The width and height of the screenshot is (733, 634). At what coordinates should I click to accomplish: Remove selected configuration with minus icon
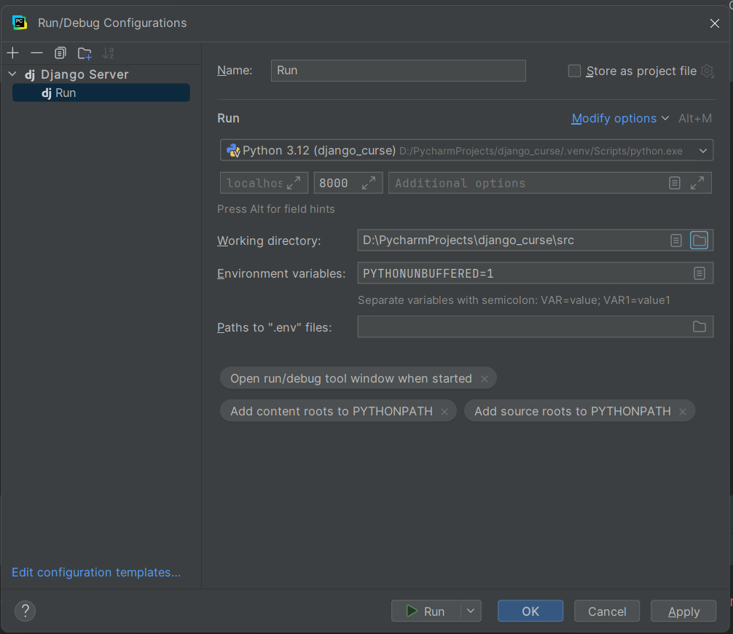[x=36, y=53]
